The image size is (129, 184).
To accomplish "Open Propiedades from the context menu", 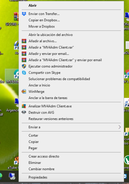I will click(x=71, y=177).
